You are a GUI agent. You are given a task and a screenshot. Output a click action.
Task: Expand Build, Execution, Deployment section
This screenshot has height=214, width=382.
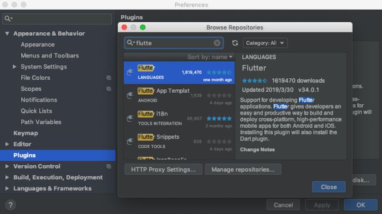[7, 178]
